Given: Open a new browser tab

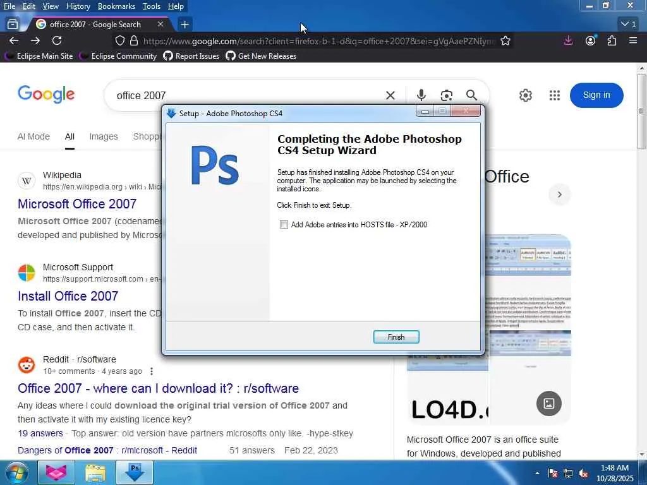Looking at the screenshot, I should click(184, 25).
